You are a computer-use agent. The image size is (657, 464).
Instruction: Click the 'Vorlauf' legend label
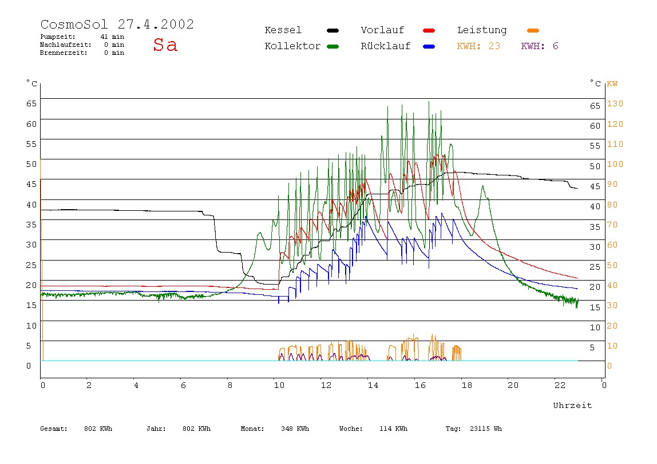[x=382, y=30]
